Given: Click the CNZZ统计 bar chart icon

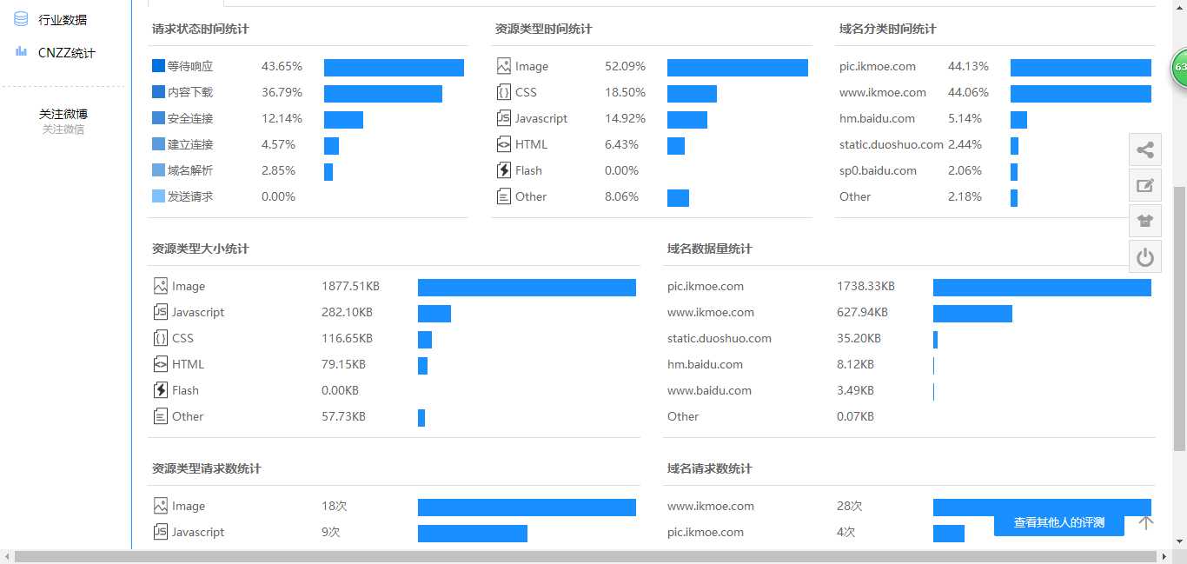Looking at the screenshot, I should pos(21,52).
